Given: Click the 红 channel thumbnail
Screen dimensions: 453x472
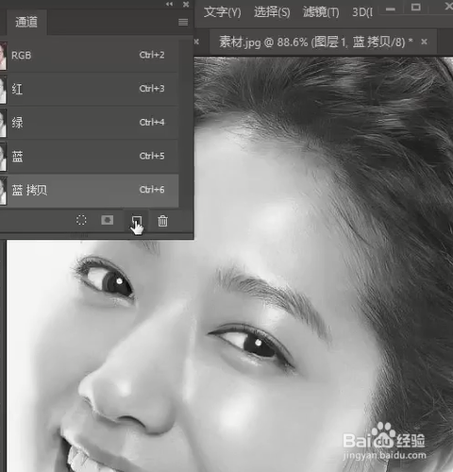Looking at the screenshot, I should [x=3, y=90].
